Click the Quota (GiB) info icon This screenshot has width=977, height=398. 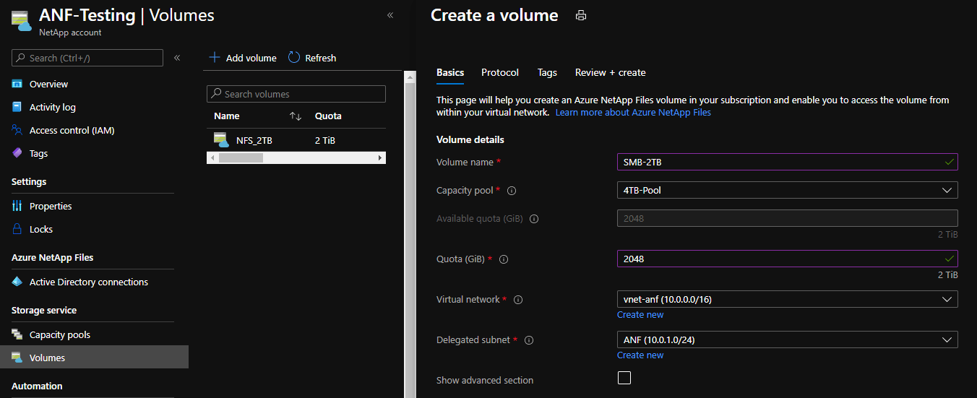coord(504,259)
